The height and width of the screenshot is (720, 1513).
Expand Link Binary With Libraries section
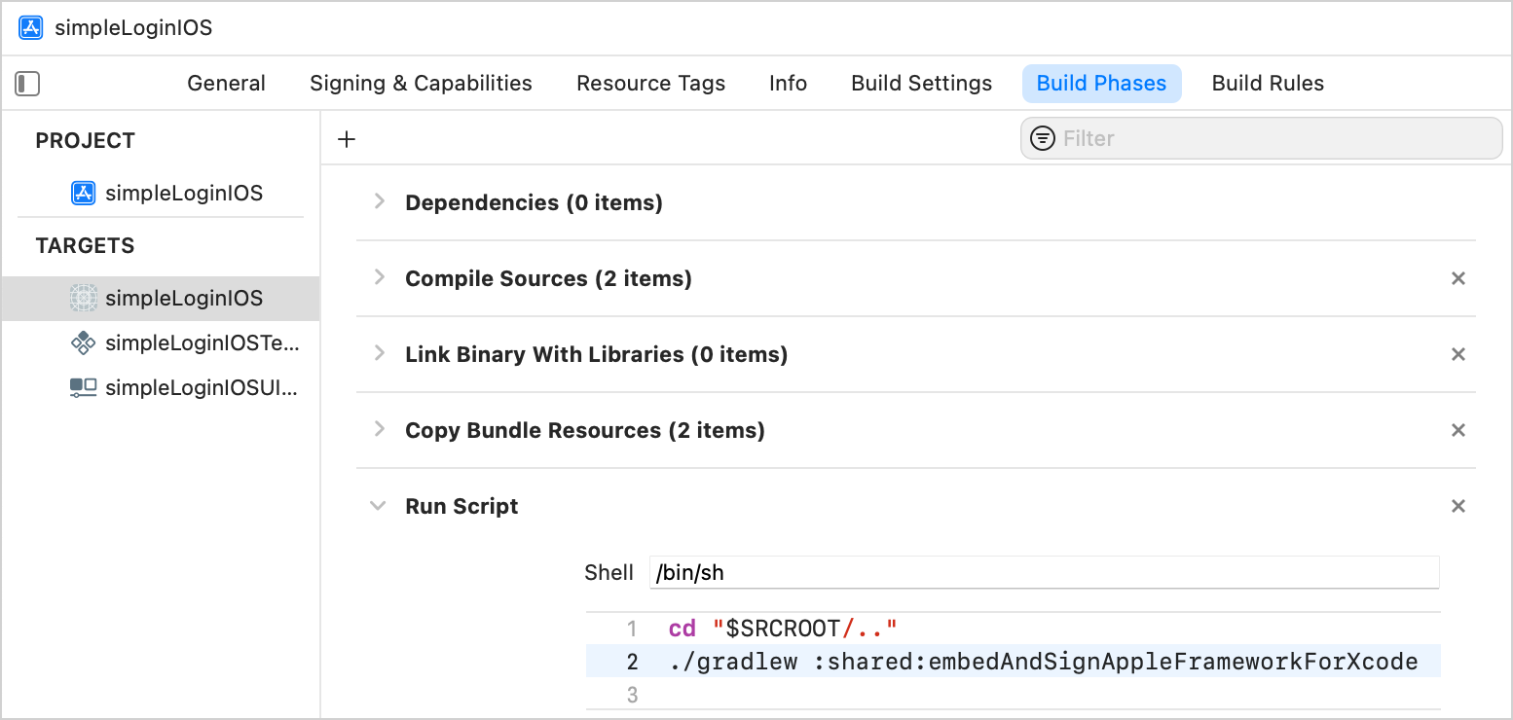[x=380, y=354]
